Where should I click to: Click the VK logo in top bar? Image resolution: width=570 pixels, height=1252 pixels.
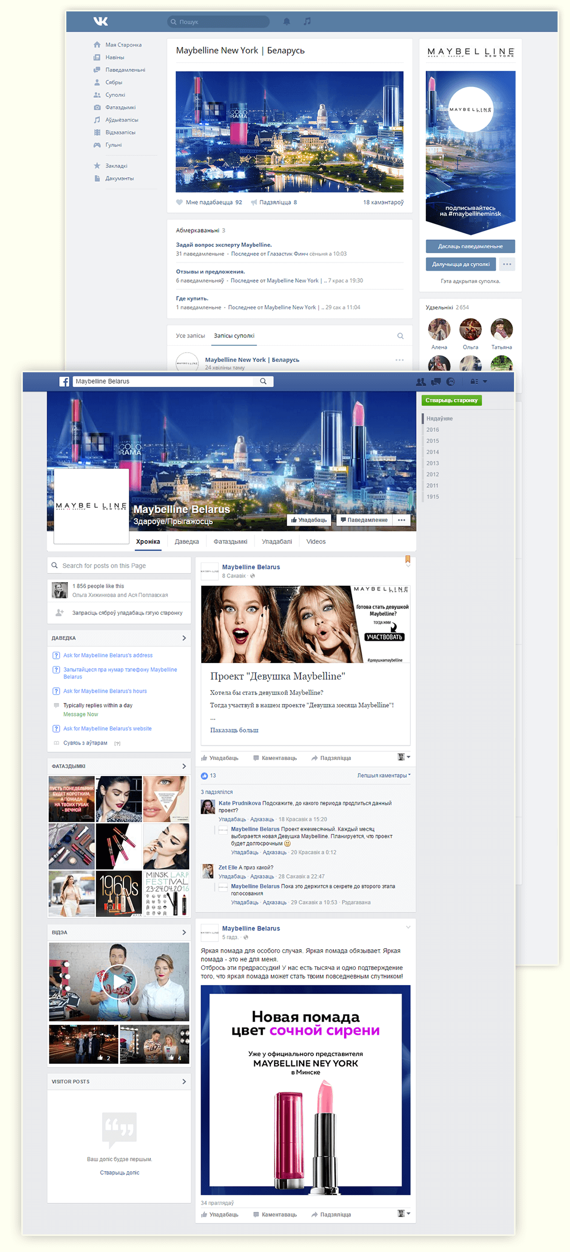(101, 21)
